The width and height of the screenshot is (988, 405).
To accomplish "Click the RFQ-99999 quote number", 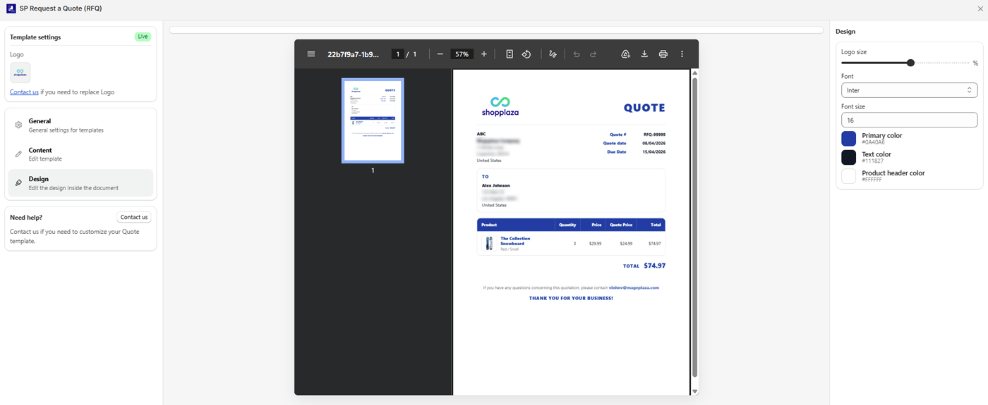I will point(654,134).
